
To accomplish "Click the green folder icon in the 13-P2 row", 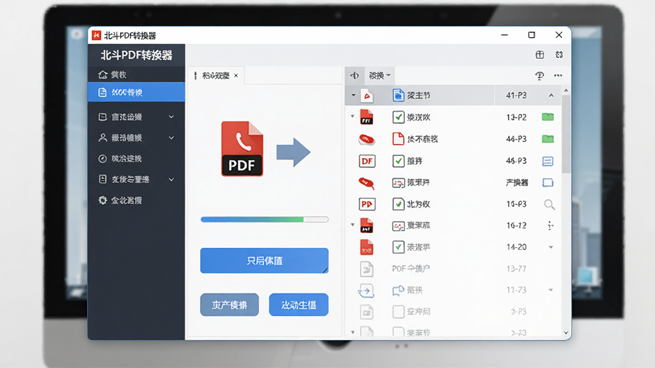I will (548, 118).
